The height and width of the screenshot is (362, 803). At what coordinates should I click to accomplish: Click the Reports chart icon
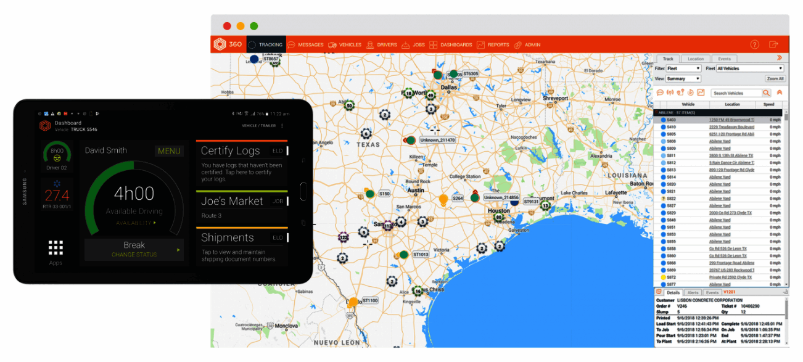[x=480, y=44]
